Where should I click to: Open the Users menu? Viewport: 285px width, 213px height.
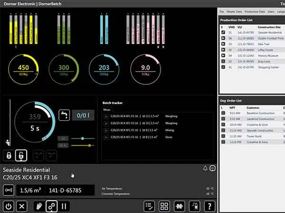point(271,11)
